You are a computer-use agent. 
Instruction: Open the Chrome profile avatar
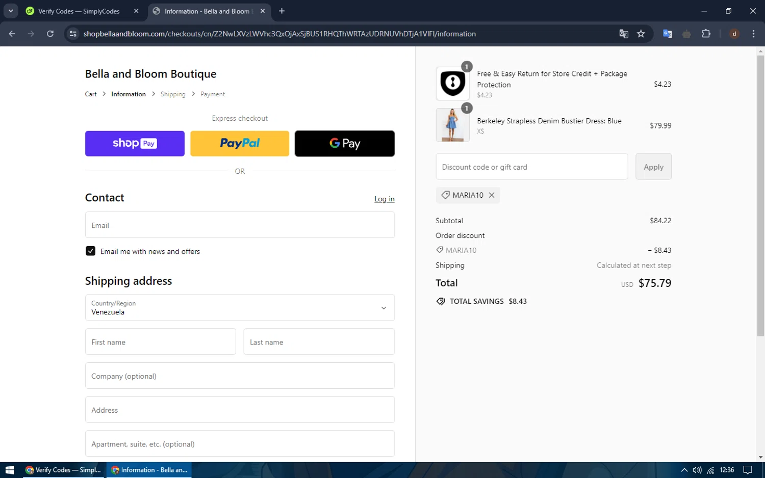(x=734, y=34)
